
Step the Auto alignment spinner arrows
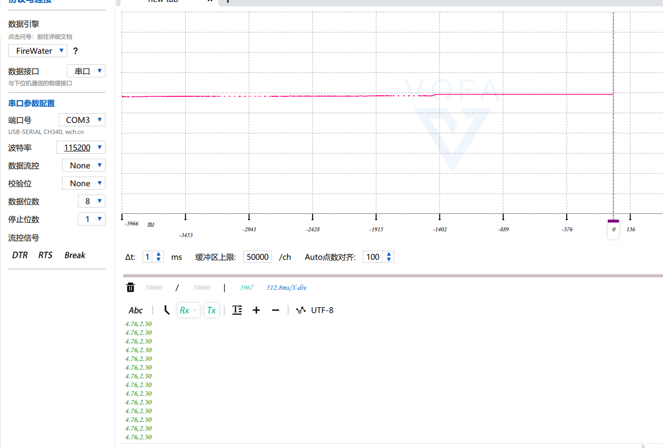point(389,257)
